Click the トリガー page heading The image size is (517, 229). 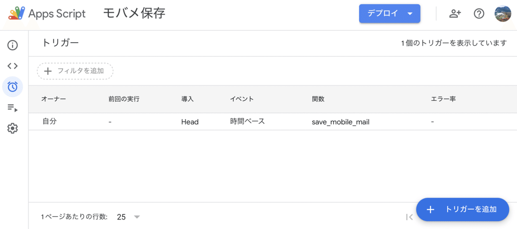[x=60, y=43]
